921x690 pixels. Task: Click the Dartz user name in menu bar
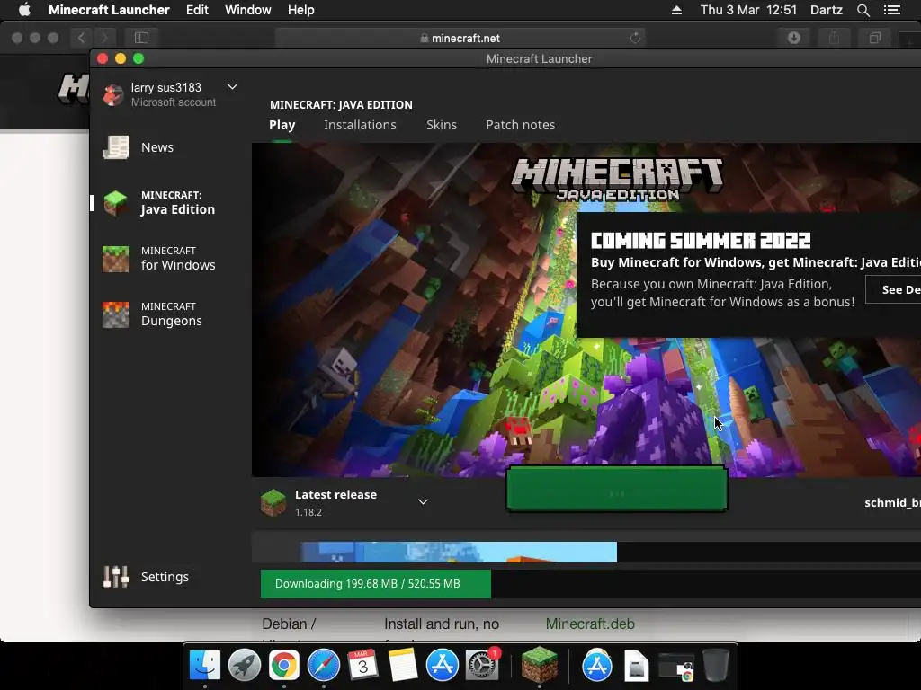tap(827, 10)
